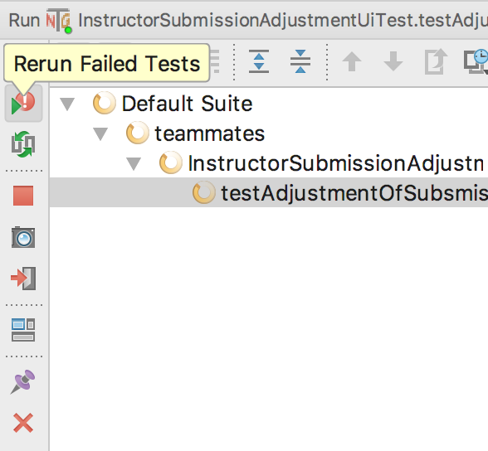Stop the running test process
Screen dimensions: 488x451
(x=23, y=196)
